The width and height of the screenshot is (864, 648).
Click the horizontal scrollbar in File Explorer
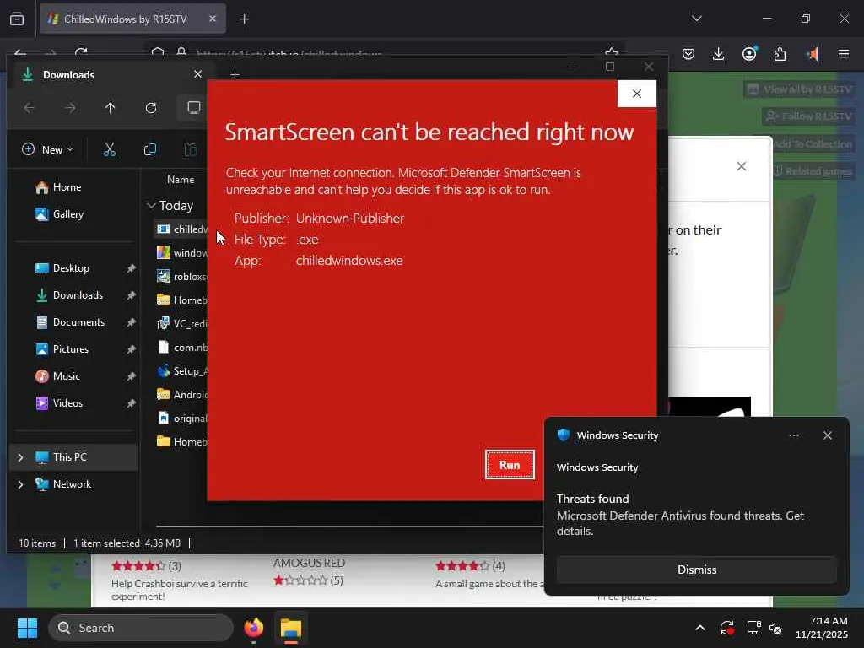(x=349, y=526)
